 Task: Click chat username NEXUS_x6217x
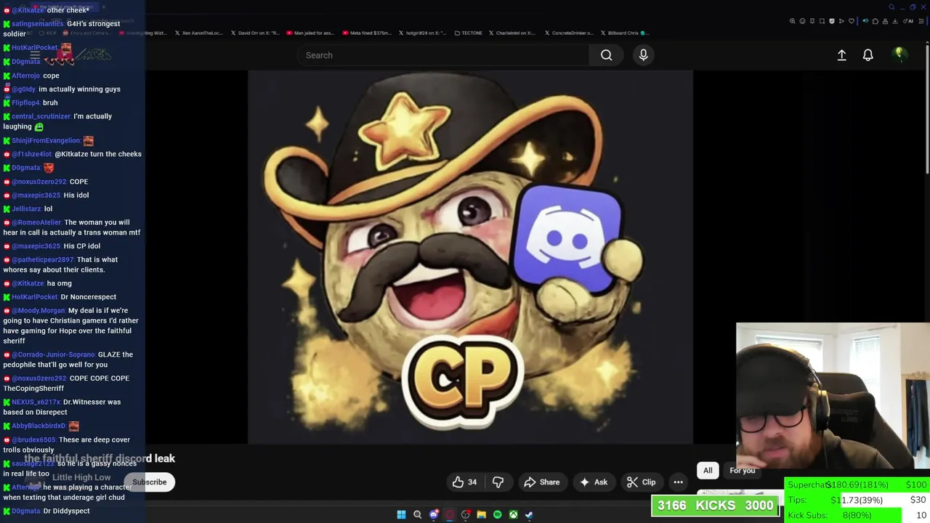[36, 402]
